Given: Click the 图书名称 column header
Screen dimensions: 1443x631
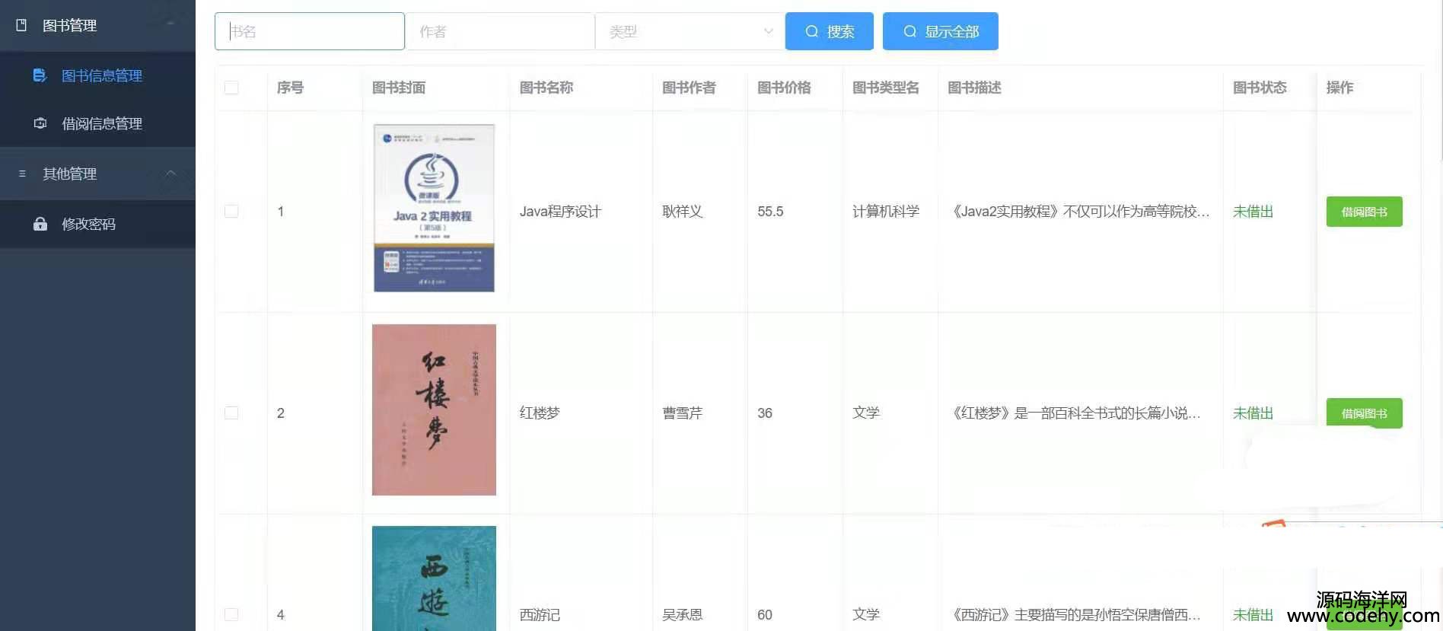Looking at the screenshot, I should click(x=546, y=88).
